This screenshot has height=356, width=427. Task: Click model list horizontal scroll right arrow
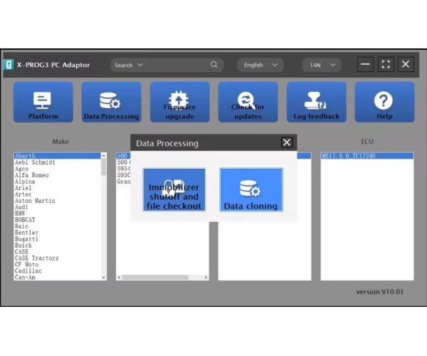[x=206, y=278]
